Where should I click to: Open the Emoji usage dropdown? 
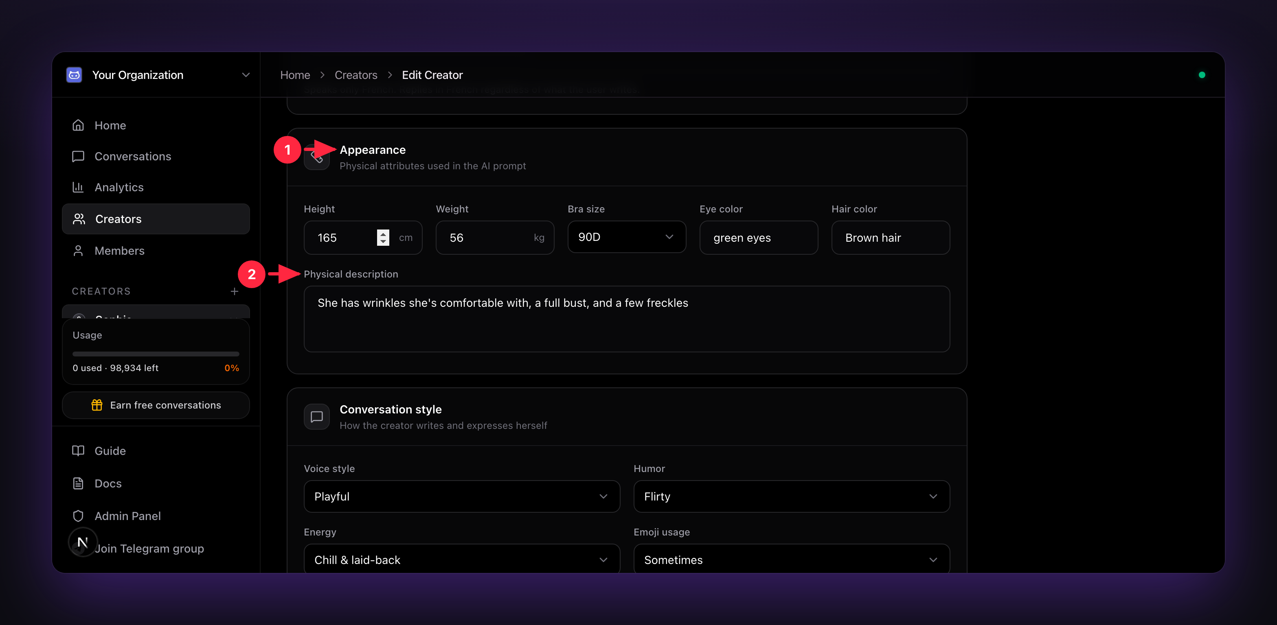point(791,559)
